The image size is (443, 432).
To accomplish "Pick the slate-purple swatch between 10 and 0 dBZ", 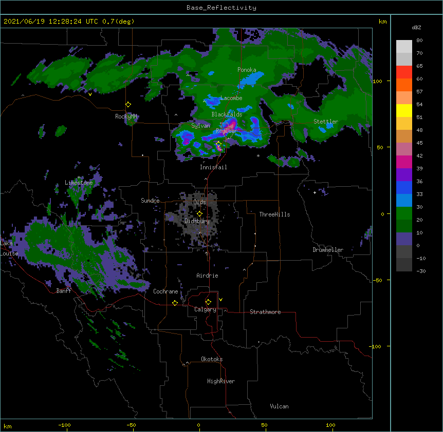I will [404, 239].
